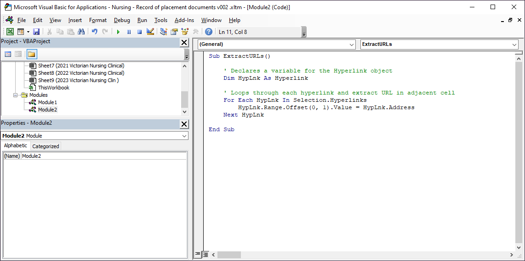Open the (General) object dropdown
Viewport: 525px width, 261px height.
(352, 44)
